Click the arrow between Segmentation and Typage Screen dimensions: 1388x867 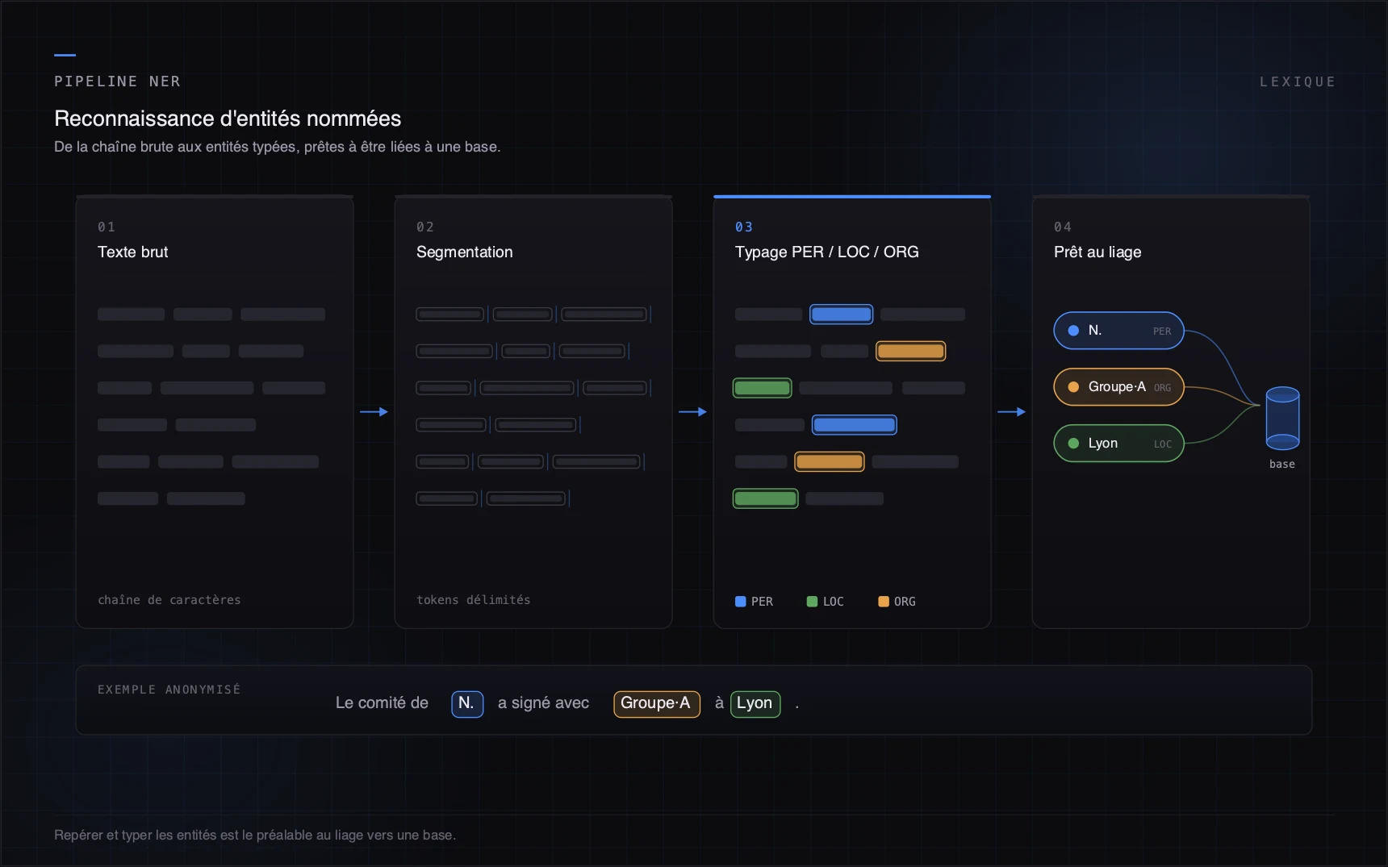click(692, 412)
